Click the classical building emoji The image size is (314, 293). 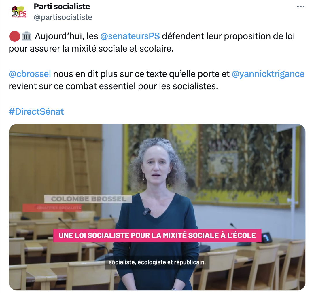[x=27, y=36]
